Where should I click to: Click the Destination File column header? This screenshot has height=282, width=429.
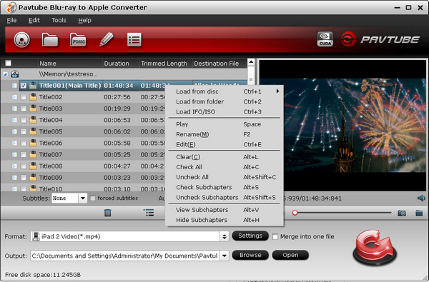click(220, 64)
